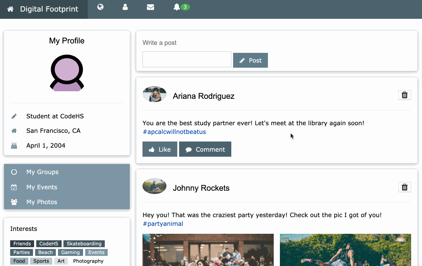Viewport: 422px width, 266px height.
Task: Click Ariana Rodriguez's profile photo
Action: (154, 94)
